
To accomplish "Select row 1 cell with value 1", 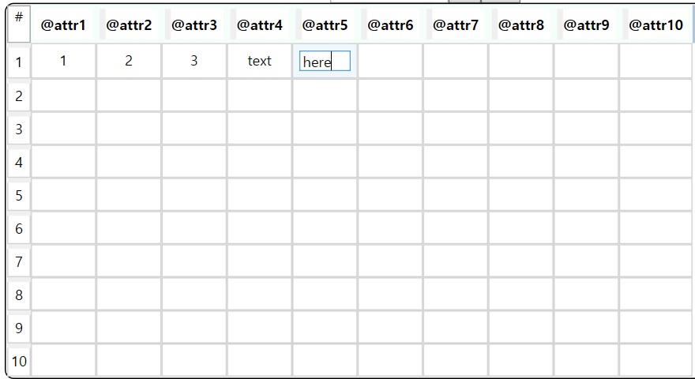I will click(63, 61).
